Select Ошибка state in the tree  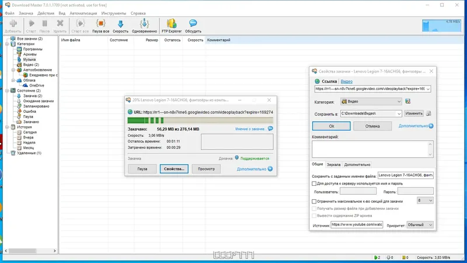[x=30, y=111]
